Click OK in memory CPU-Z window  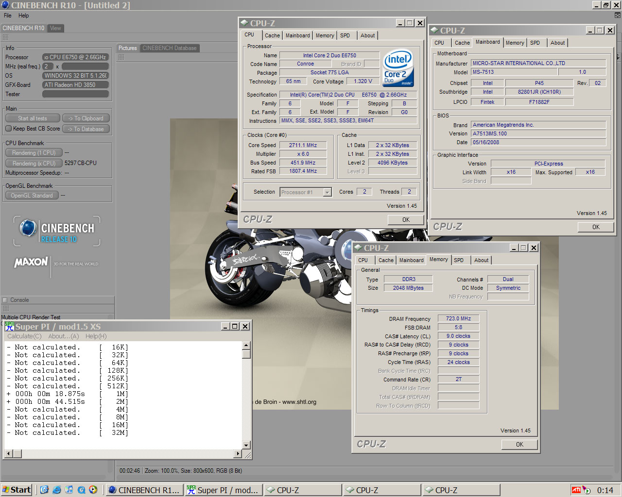[x=519, y=445]
